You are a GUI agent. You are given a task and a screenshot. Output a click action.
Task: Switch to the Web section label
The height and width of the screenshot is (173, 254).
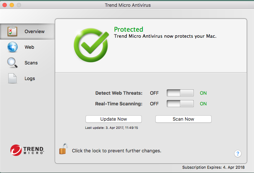30,47
